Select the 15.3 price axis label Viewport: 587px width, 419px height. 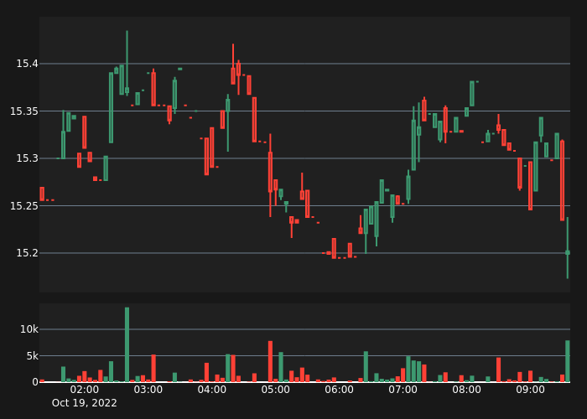[x=28, y=158]
